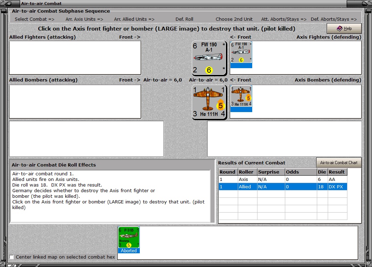Click the DX PX result cell
Image resolution: width=372 pixels, height=267 pixels.
click(337, 187)
